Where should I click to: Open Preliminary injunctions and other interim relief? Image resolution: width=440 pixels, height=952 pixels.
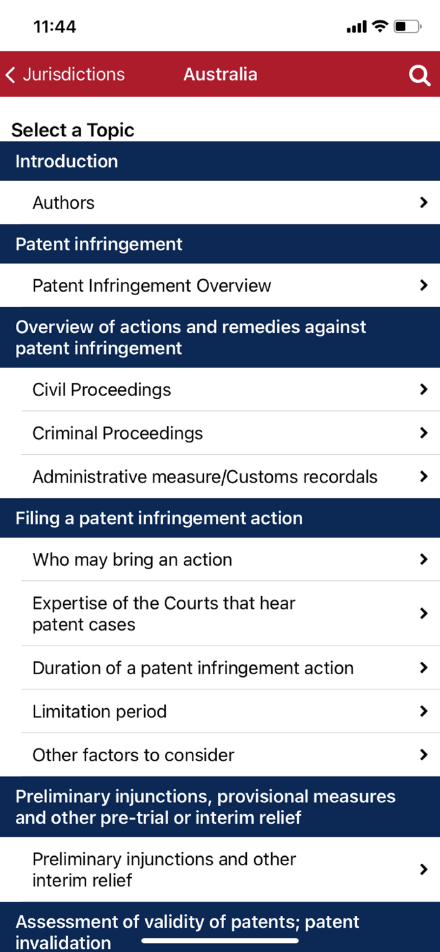pos(164,869)
